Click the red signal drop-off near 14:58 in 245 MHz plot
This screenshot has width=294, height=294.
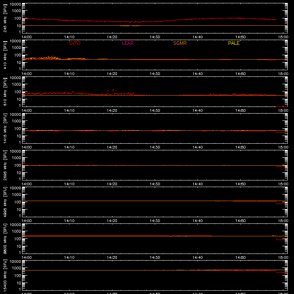click(x=276, y=25)
